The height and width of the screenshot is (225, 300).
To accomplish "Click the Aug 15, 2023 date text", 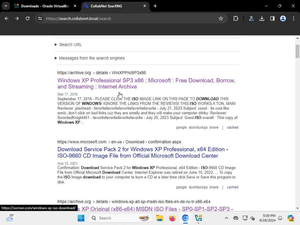I will [x=67, y=163].
